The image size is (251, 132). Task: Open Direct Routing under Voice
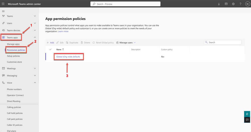pos(14,101)
